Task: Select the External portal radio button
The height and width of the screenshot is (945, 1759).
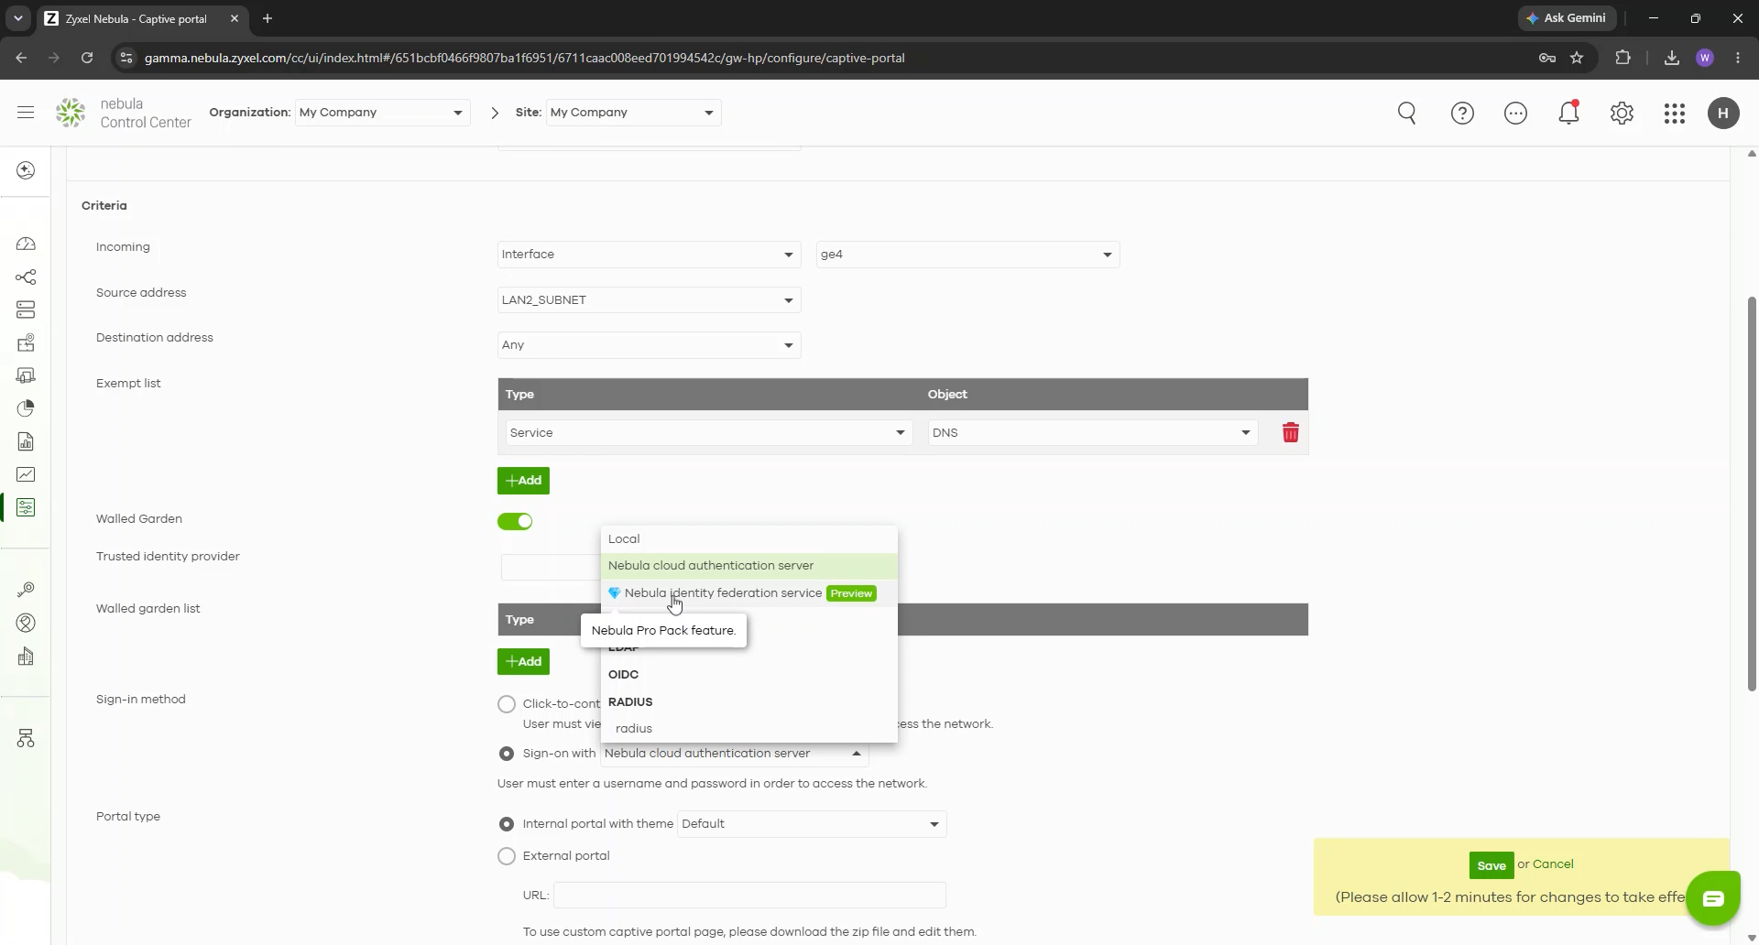Action: pos(507,856)
